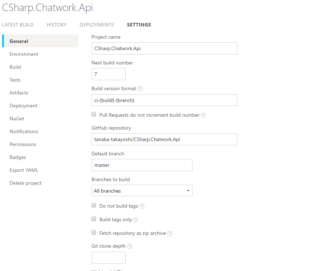This screenshot has height=271, width=311.
Task: Open help icon for Do not build tags
Action: pyautogui.click(x=142, y=206)
